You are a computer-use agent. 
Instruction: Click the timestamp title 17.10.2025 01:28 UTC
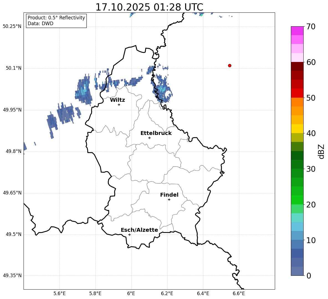click(149, 7)
